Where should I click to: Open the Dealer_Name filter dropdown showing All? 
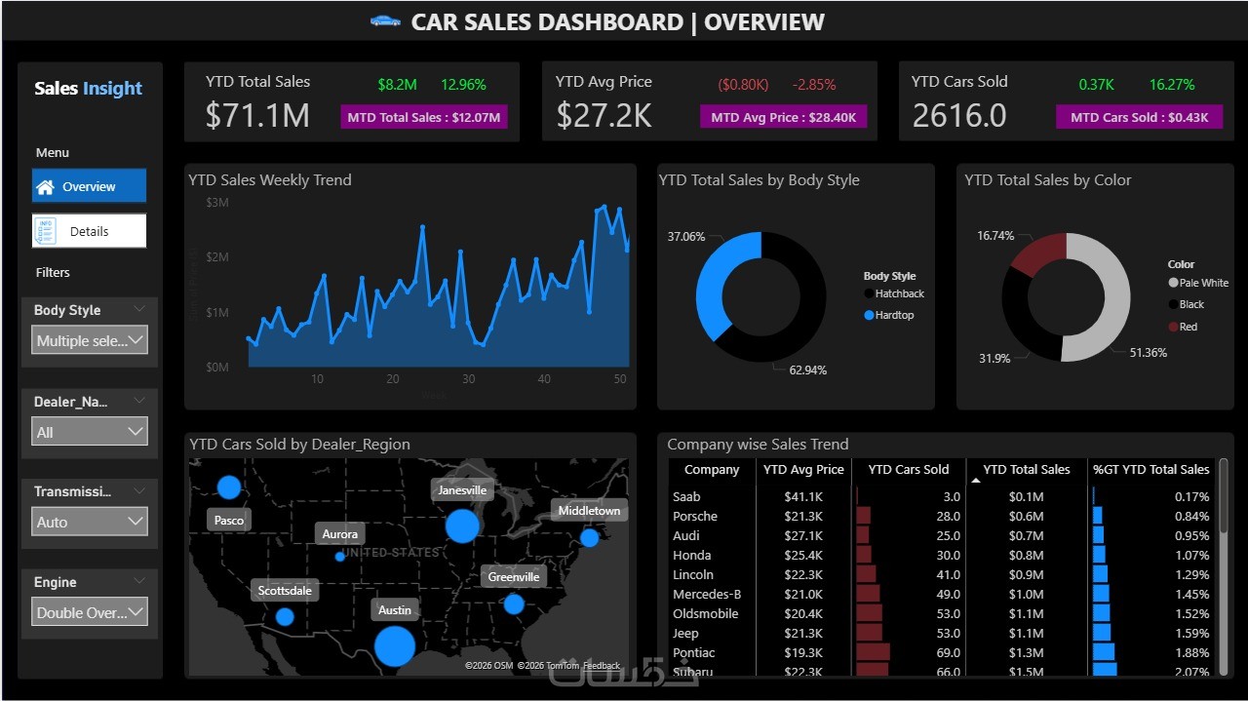pos(90,431)
